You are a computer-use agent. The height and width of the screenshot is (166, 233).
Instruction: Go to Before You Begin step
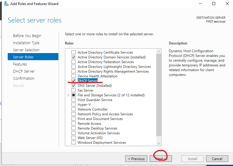point(27,36)
